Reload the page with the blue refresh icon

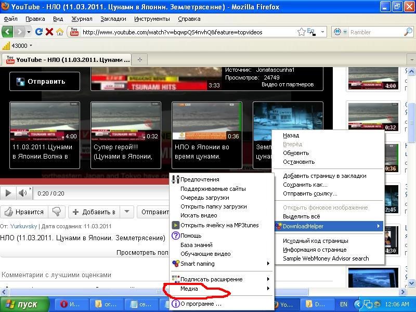39,32
